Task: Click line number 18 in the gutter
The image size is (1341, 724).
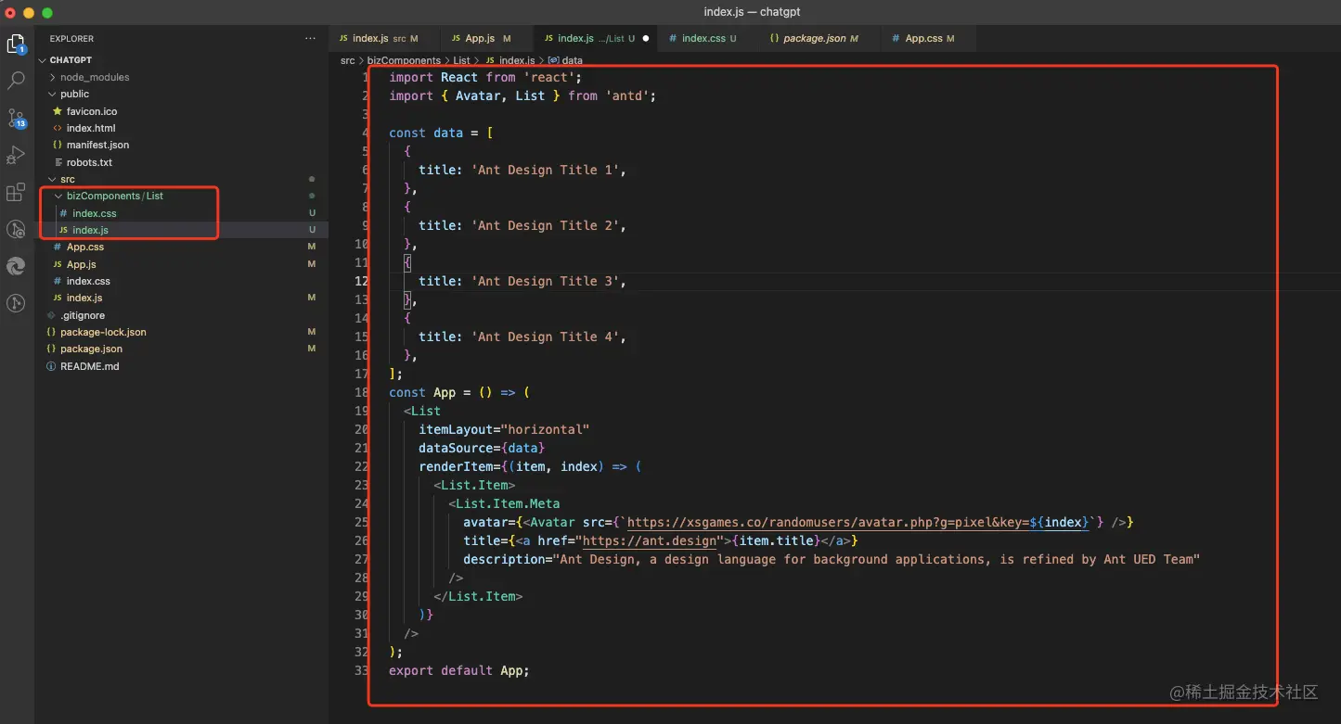Action: pyautogui.click(x=362, y=392)
